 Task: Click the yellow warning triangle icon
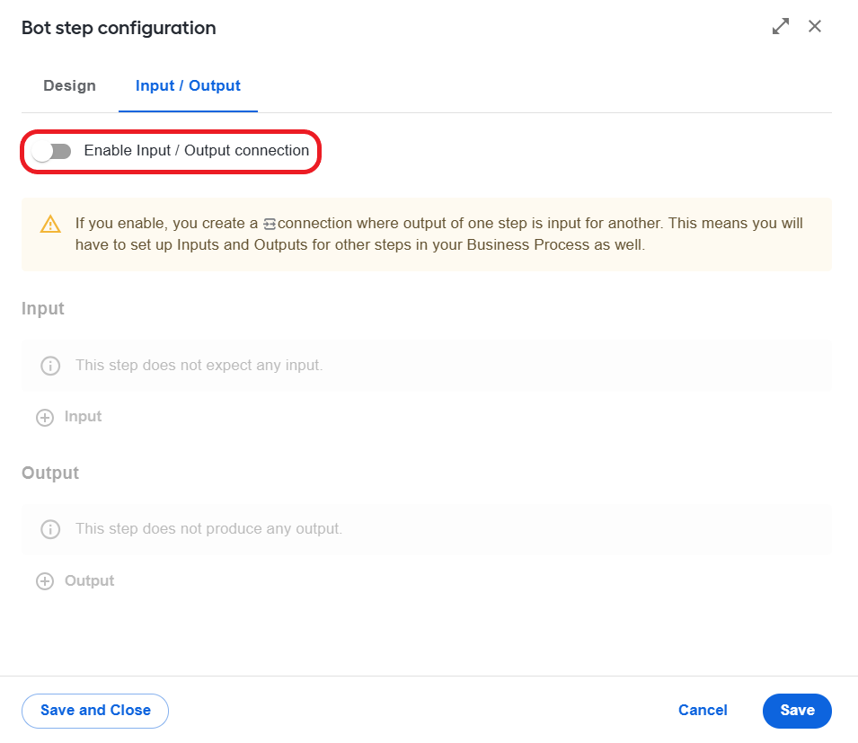point(50,224)
